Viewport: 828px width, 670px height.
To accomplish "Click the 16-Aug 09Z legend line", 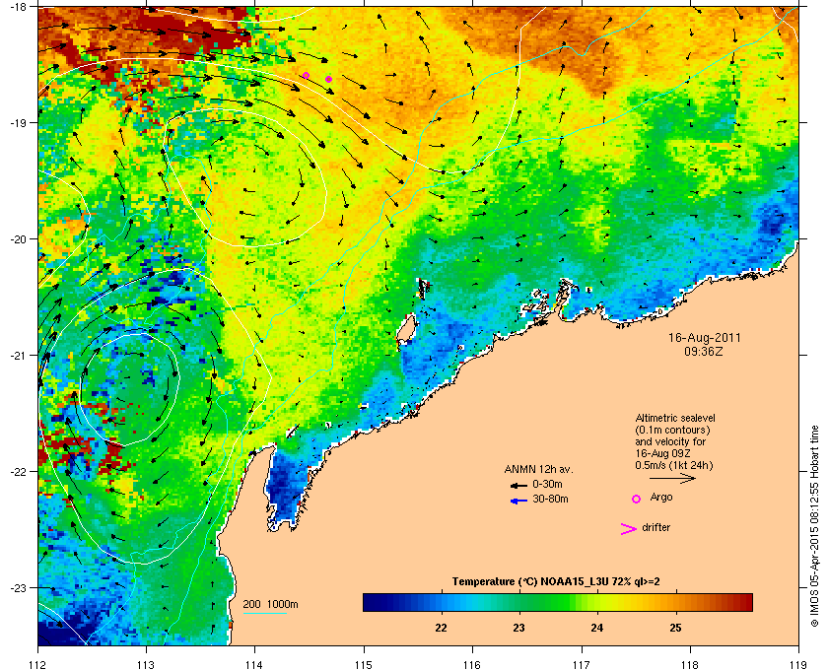I will click(663, 453).
